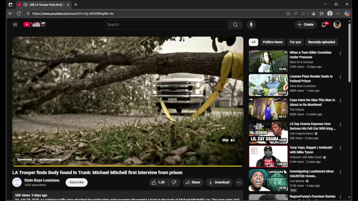This screenshot has width=358, height=201.
Task: Open the YouTube hamburger guide menu
Action: click(15, 25)
